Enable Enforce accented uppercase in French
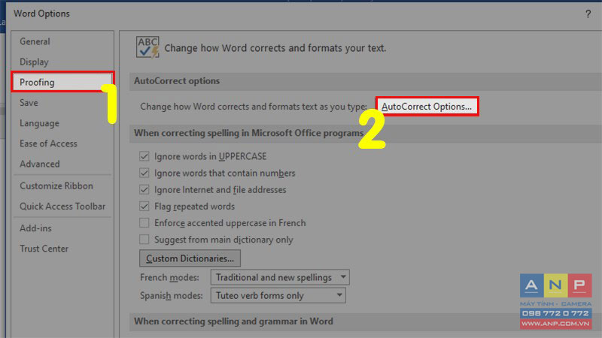The width and height of the screenshot is (602, 338). (x=144, y=222)
